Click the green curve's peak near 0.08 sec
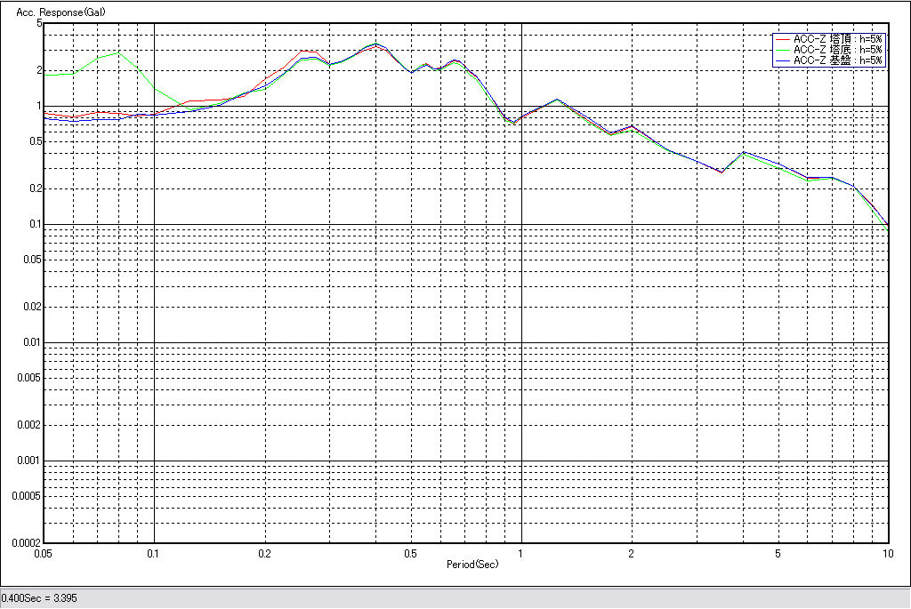This screenshot has width=911, height=609. [117, 52]
